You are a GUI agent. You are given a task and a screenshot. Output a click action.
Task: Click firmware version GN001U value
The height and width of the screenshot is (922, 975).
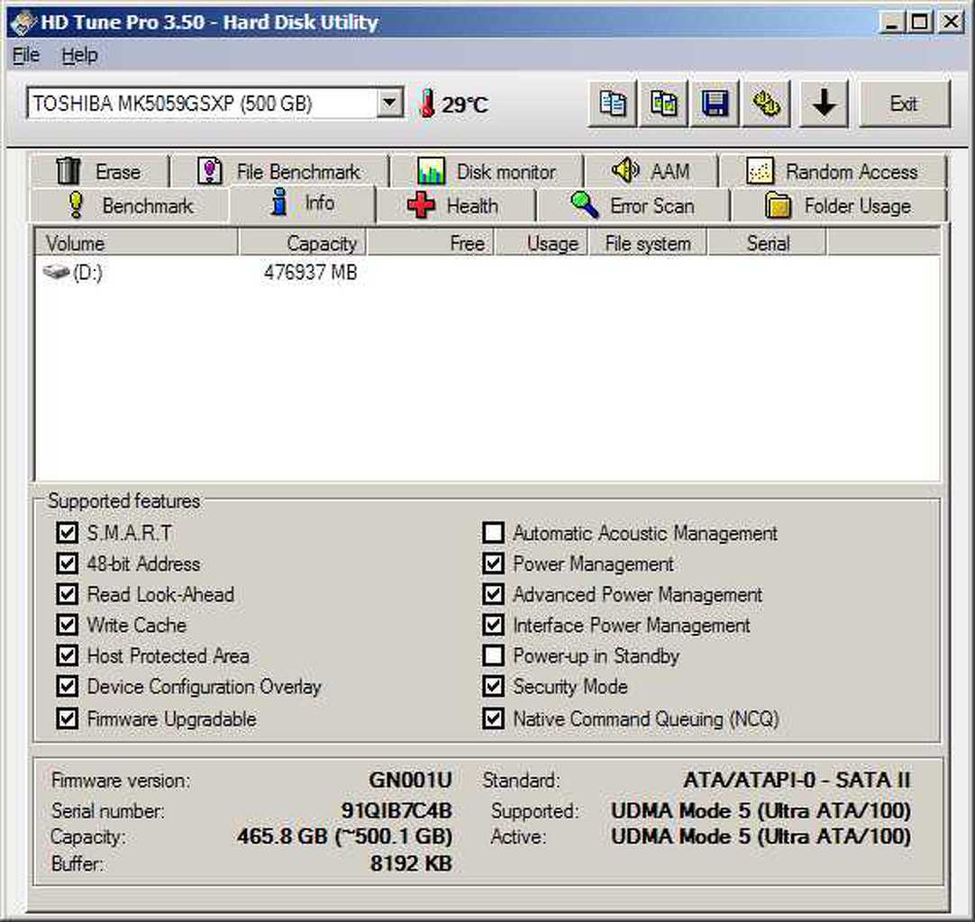[410, 780]
